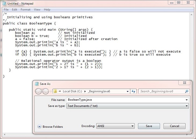This screenshot has height=139, width=196.
Task: Click Local Disk (C:) in the path
Action: pos(72,91)
